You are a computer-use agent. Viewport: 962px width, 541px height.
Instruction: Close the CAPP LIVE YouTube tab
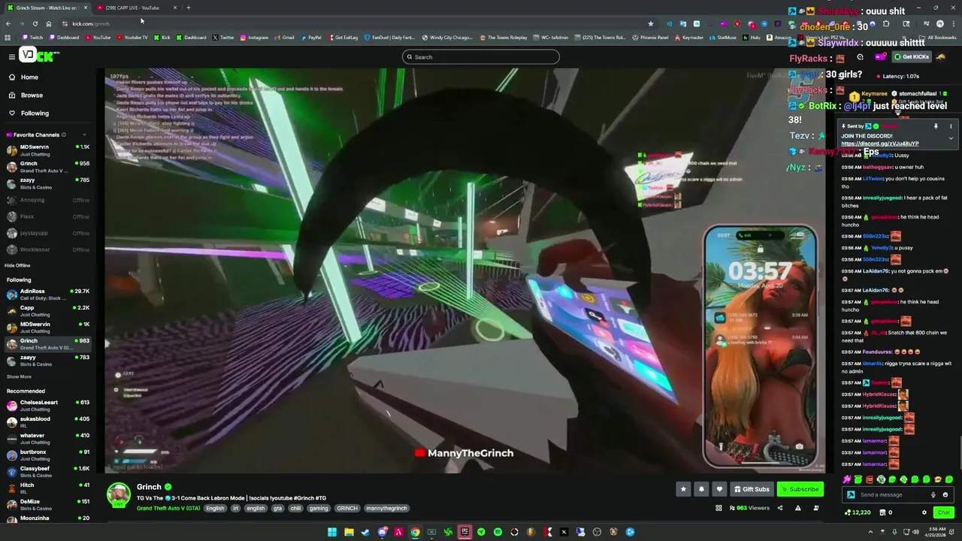[x=175, y=8]
